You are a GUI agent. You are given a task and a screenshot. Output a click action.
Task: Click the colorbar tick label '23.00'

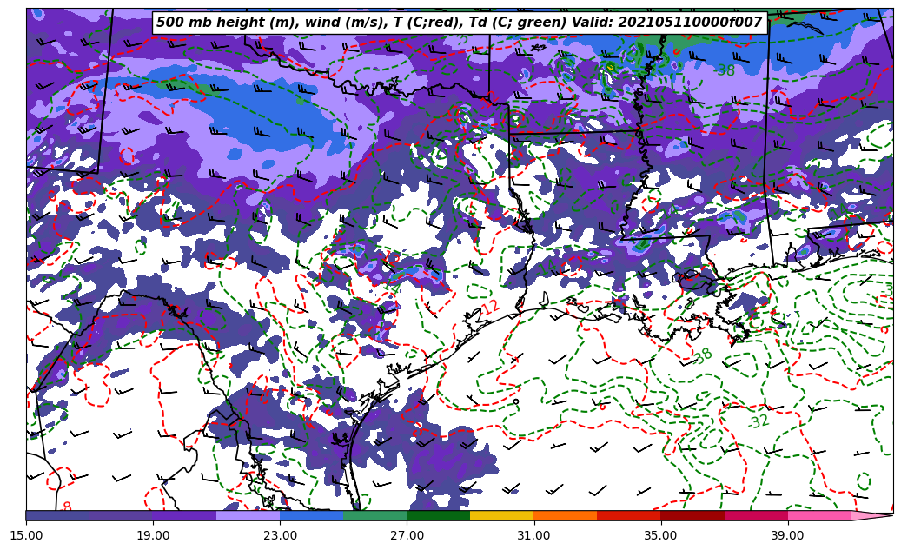click(x=280, y=535)
